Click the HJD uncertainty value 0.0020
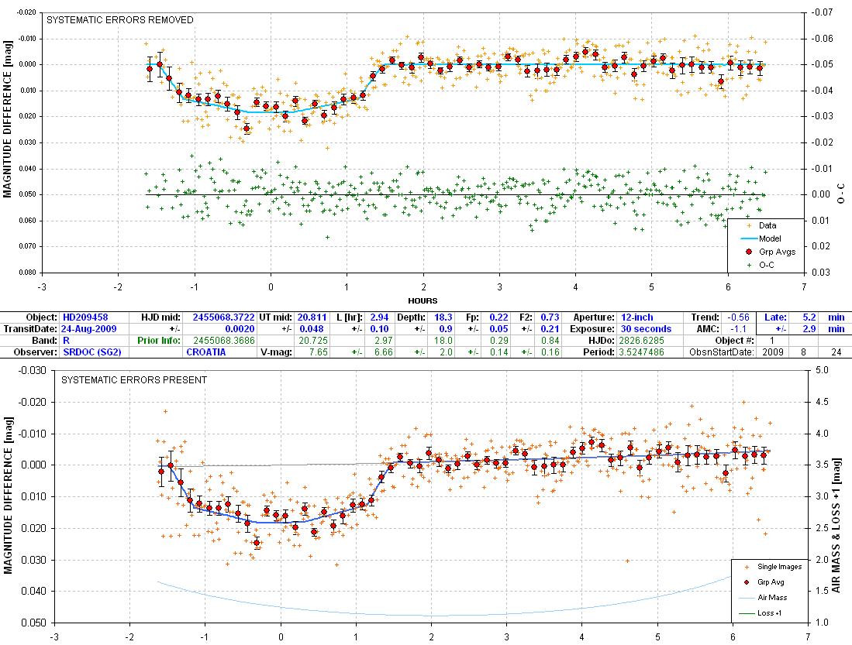 [240, 329]
